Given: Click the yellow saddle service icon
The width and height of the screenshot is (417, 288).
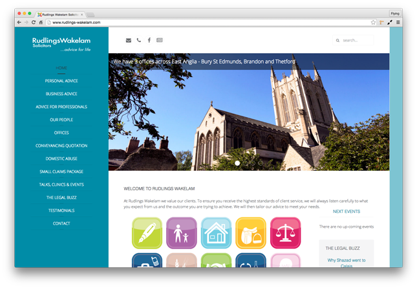Looking at the screenshot, I should [x=251, y=233].
